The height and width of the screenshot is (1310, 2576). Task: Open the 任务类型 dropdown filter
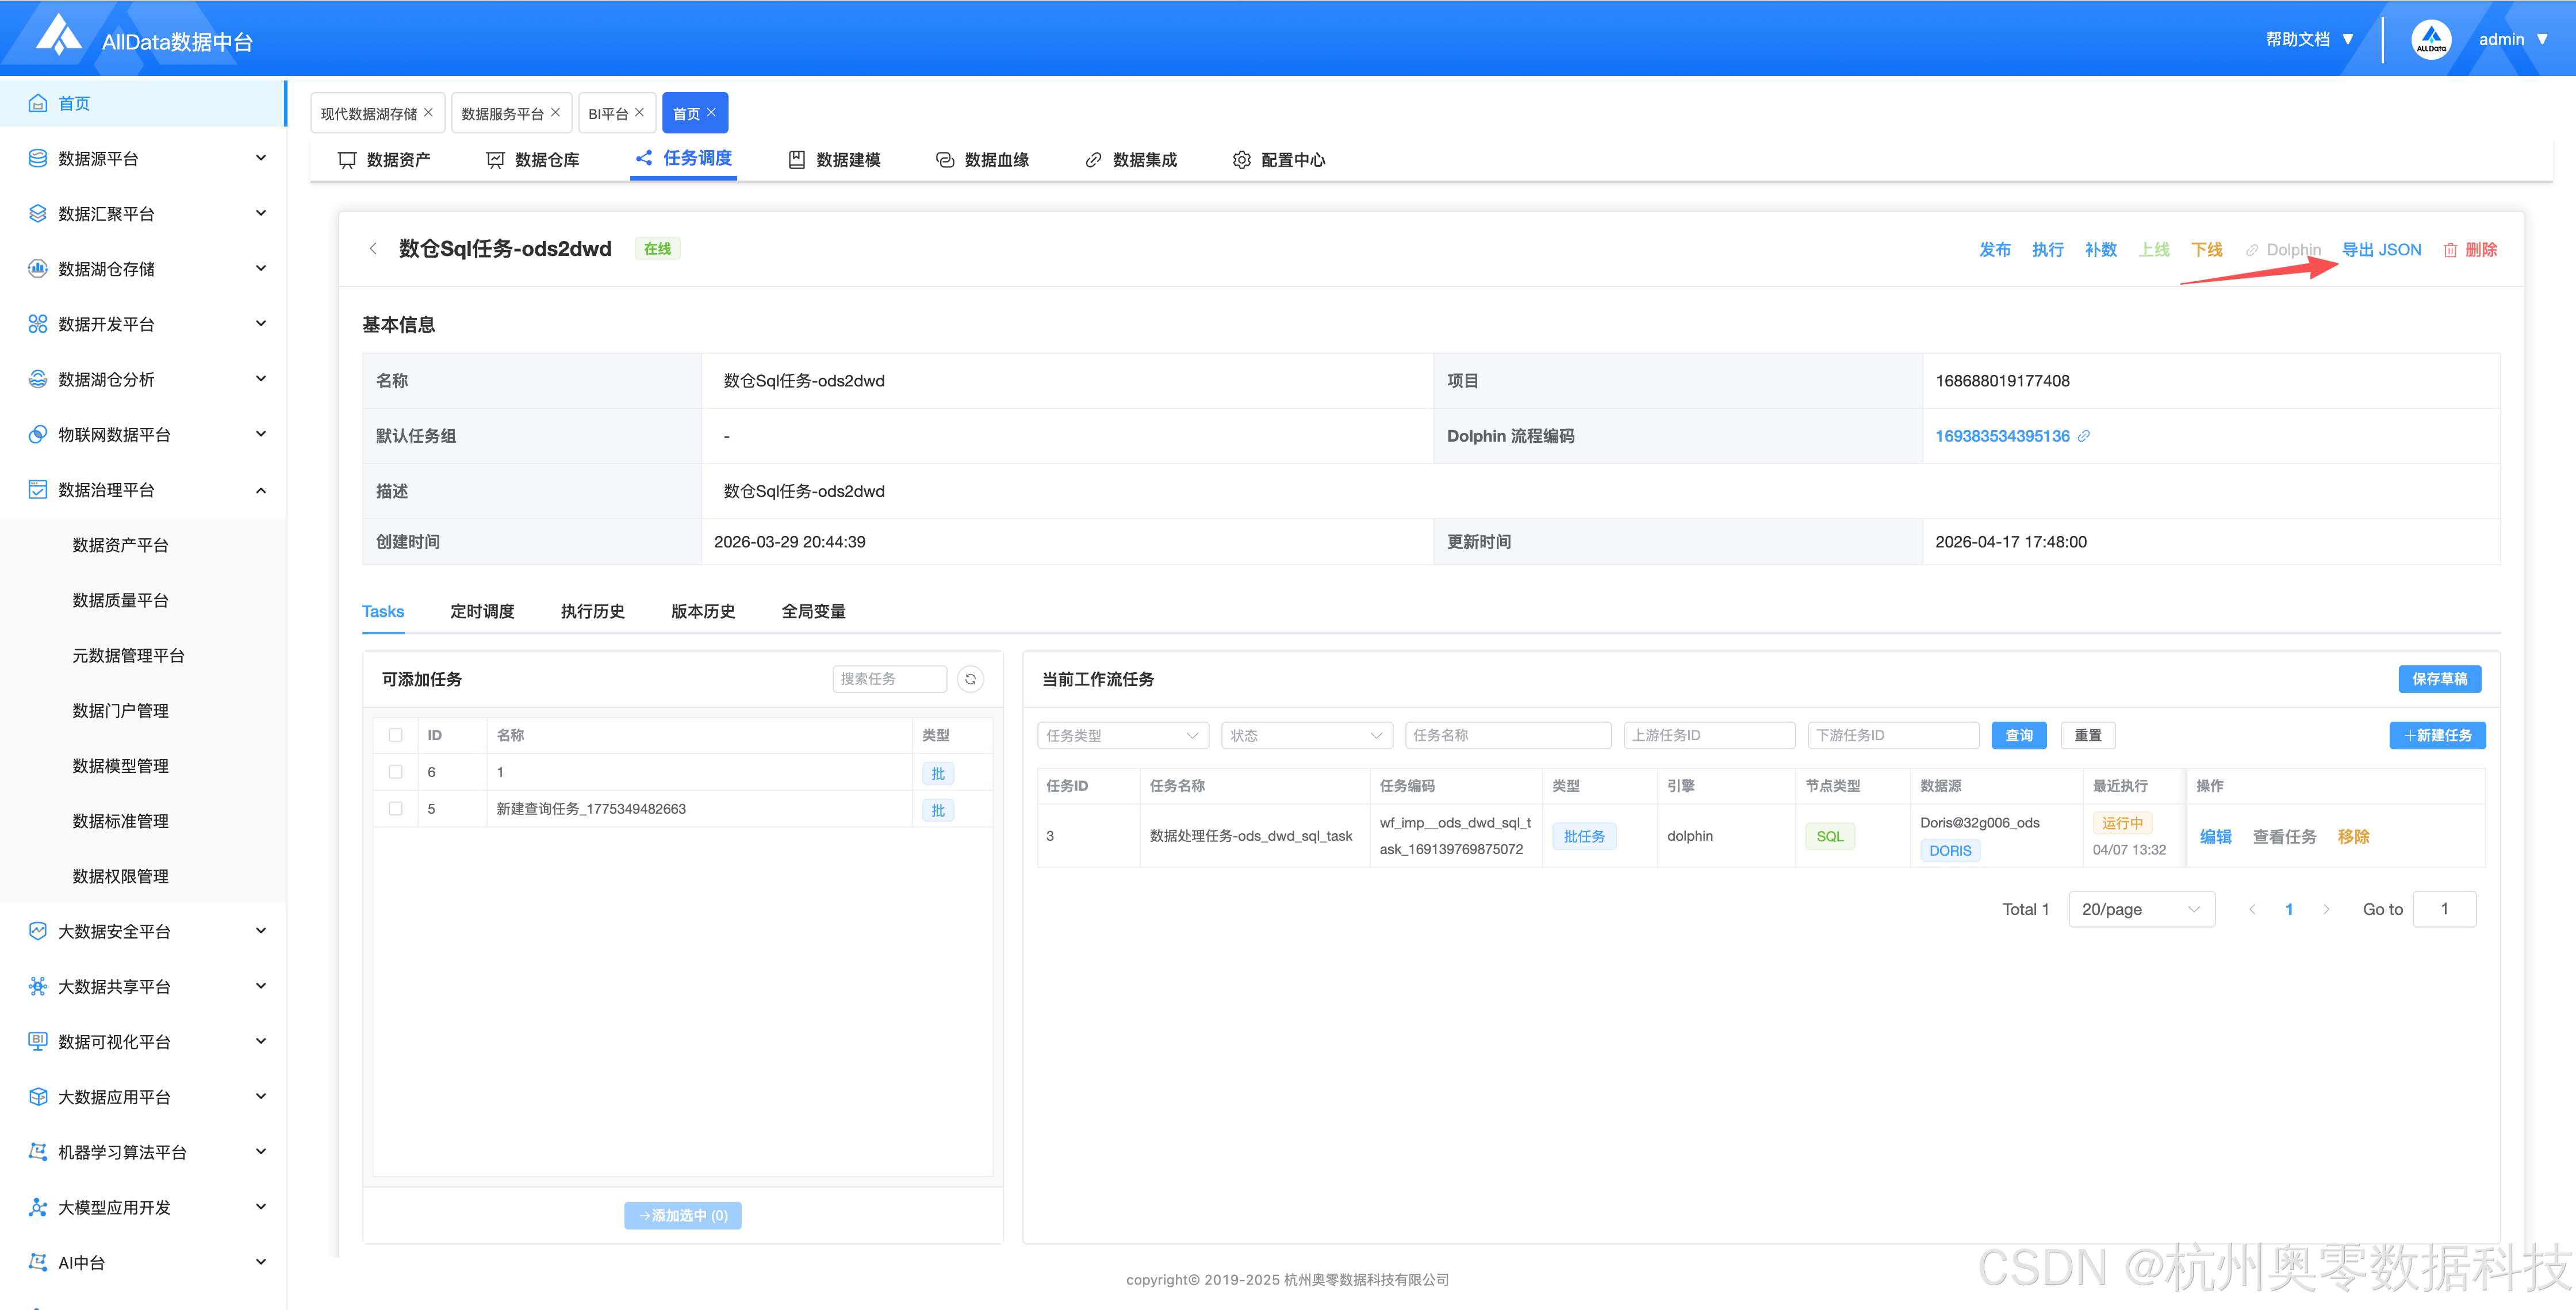click(x=1122, y=736)
